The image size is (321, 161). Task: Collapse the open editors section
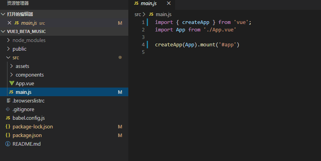point(3,14)
